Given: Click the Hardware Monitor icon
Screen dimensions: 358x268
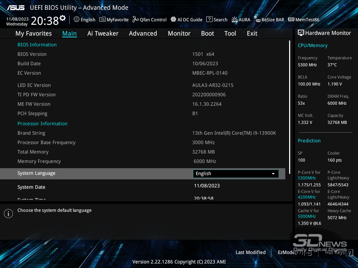Looking at the screenshot, I should (301, 33).
